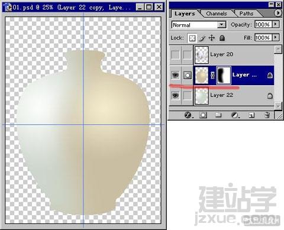This screenshot has height=230, width=284.
Task: Toggle the lock transparent pixels checkbox
Action: pyautogui.click(x=192, y=38)
